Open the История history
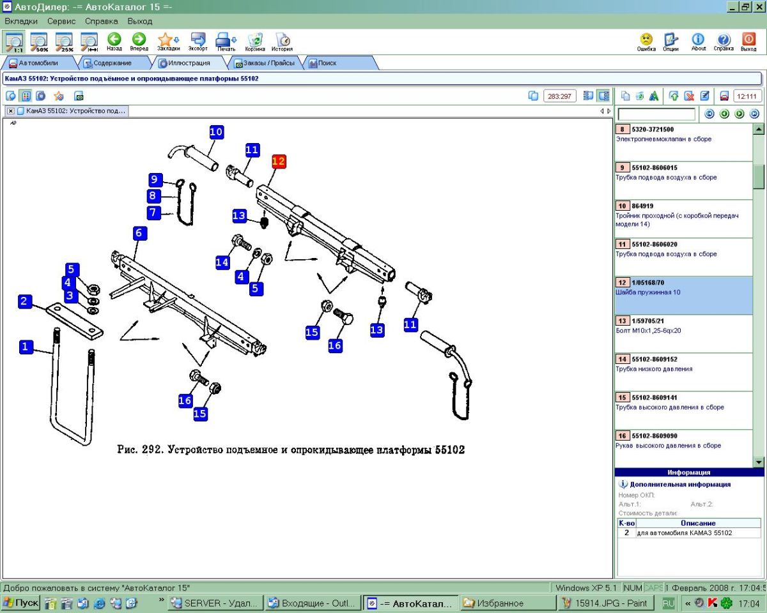This screenshot has width=767, height=613. click(x=282, y=42)
